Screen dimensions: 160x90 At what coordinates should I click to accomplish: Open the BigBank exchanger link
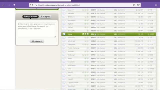(70, 24)
